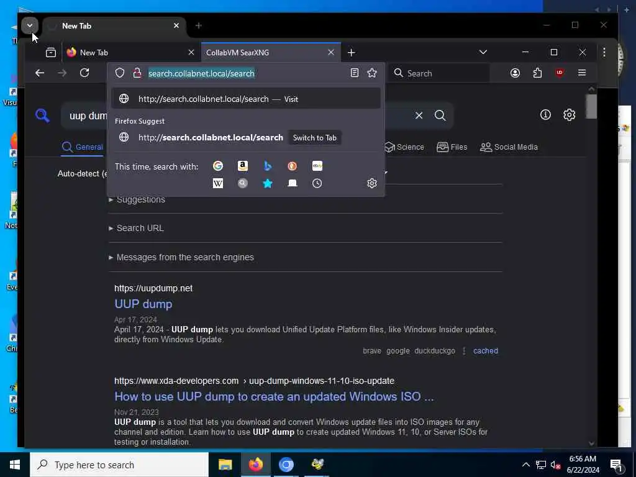Bookmark this page with the star icon

[x=372, y=73]
